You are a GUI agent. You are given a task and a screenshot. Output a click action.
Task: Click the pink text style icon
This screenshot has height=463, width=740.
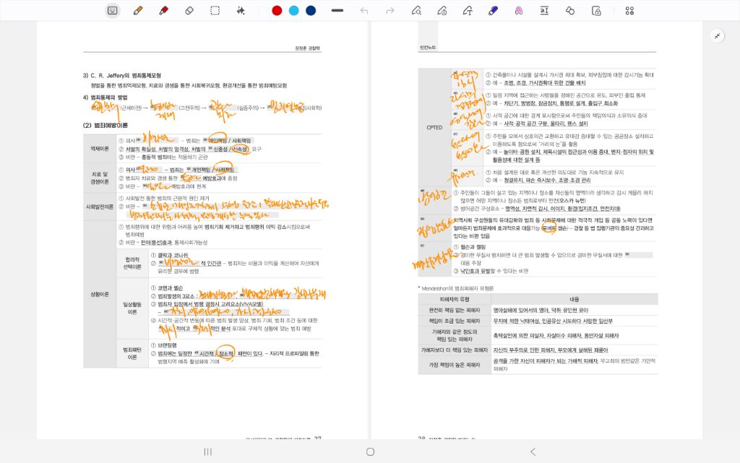click(x=519, y=10)
